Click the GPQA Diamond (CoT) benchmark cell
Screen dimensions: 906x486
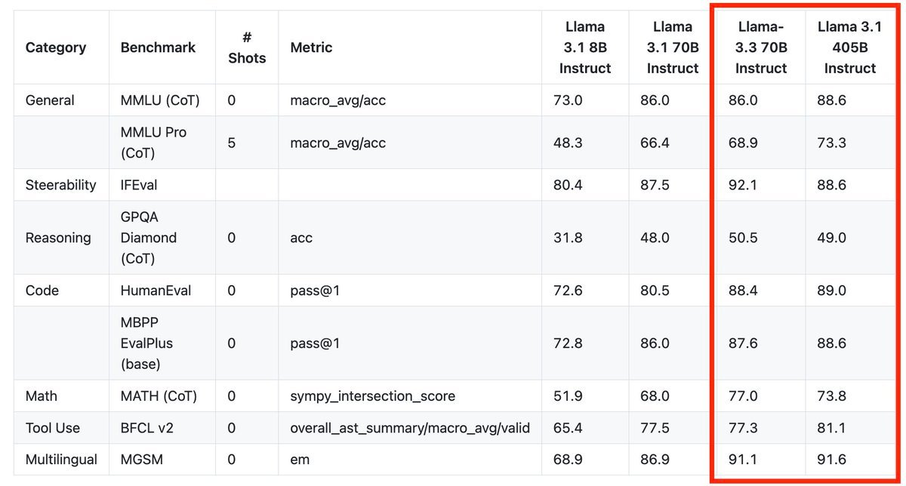pos(149,238)
